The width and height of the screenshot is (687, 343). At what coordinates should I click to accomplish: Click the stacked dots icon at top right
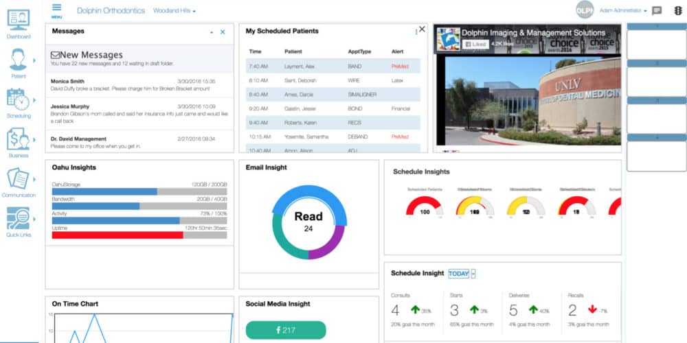[678, 10]
